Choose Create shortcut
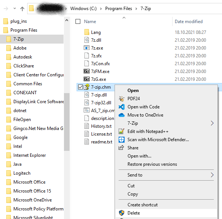The height and width of the screenshot is (219, 222). tap(142, 205)
